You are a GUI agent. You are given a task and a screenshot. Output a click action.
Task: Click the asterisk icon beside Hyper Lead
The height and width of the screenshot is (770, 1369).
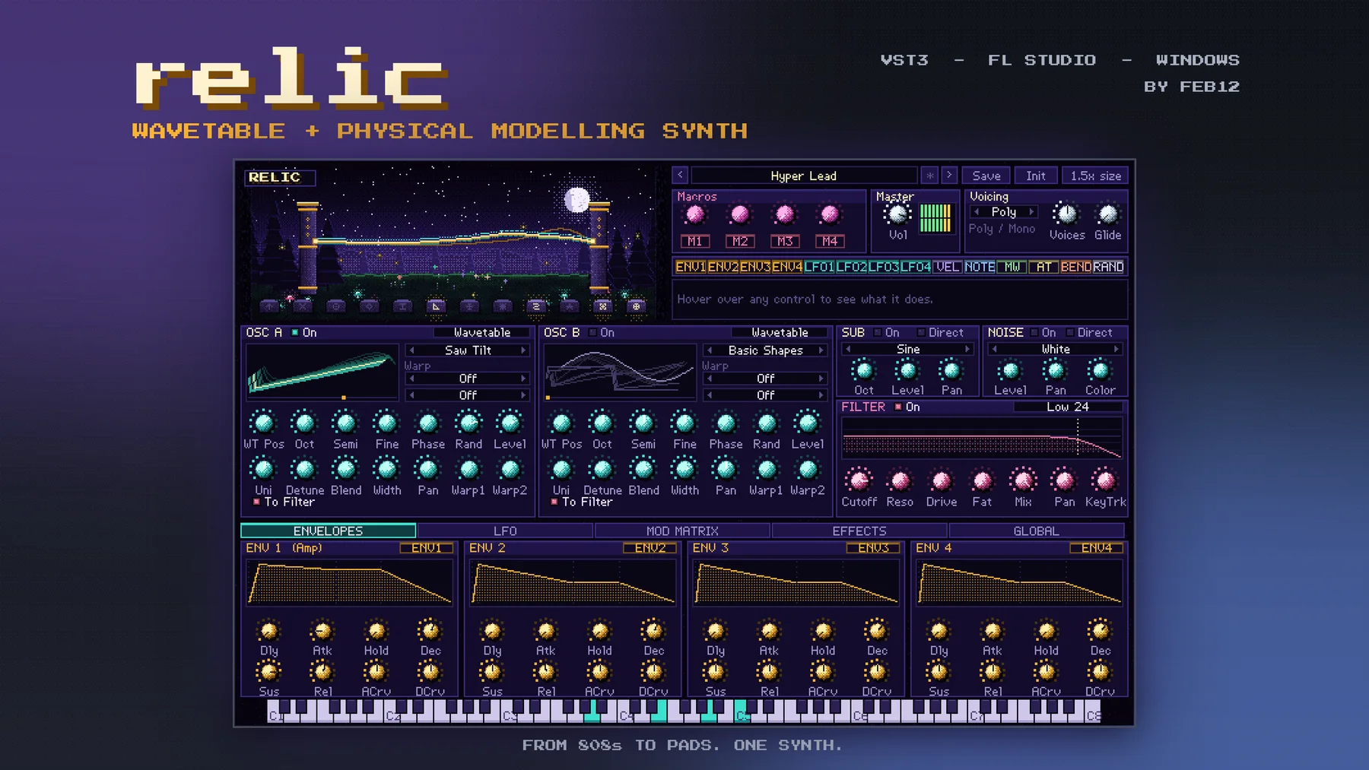tap(929, 176)
